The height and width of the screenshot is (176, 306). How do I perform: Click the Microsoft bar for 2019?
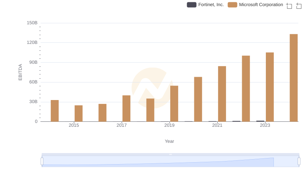(174, 103)
